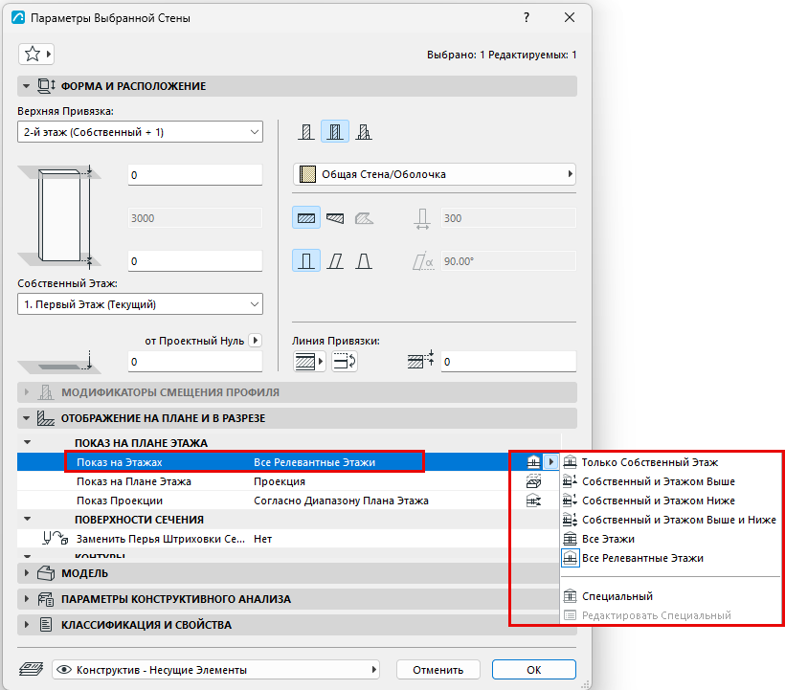The height and width of the screenshot is (690, 785).
Task: Flip wall on reference line
Action: 345,361
